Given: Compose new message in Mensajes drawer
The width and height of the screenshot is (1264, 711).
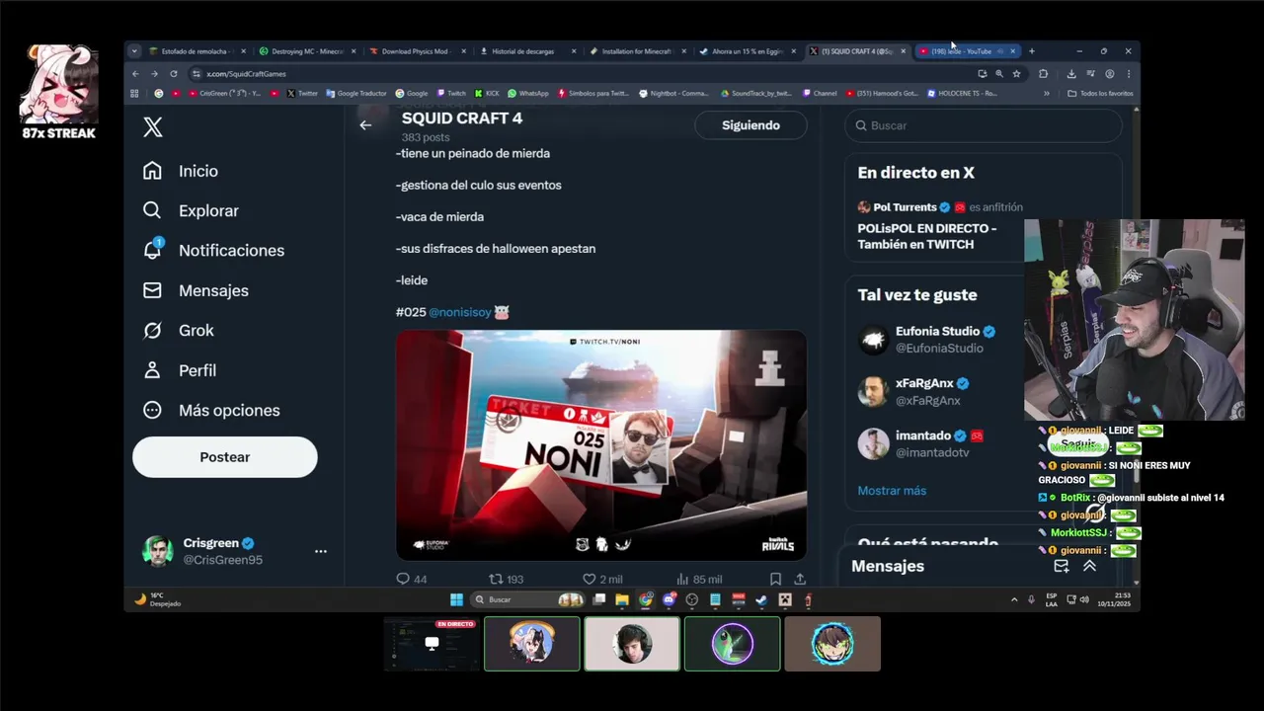Looking at the screenshot, I should (x=1062, y=566).
